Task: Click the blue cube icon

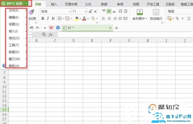Action: tap(58, 28)
